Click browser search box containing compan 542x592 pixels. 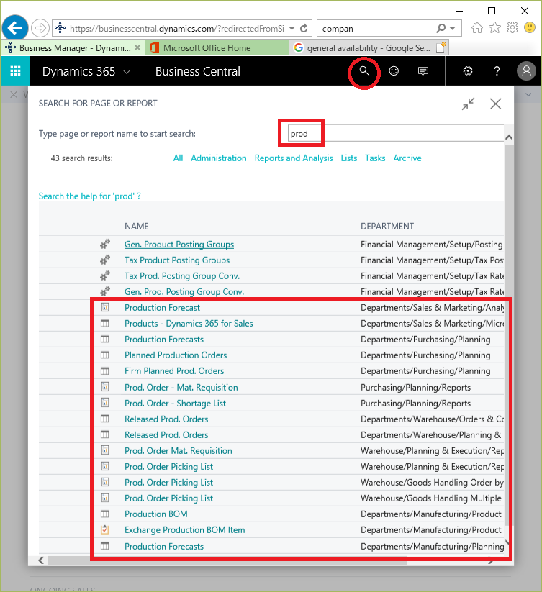tap(376, 28)
